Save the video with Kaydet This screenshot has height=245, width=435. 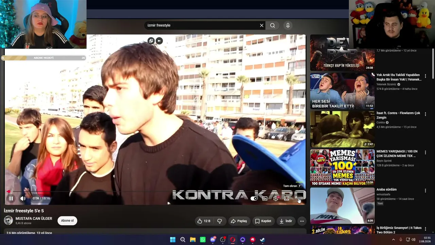tap(263, 221)
